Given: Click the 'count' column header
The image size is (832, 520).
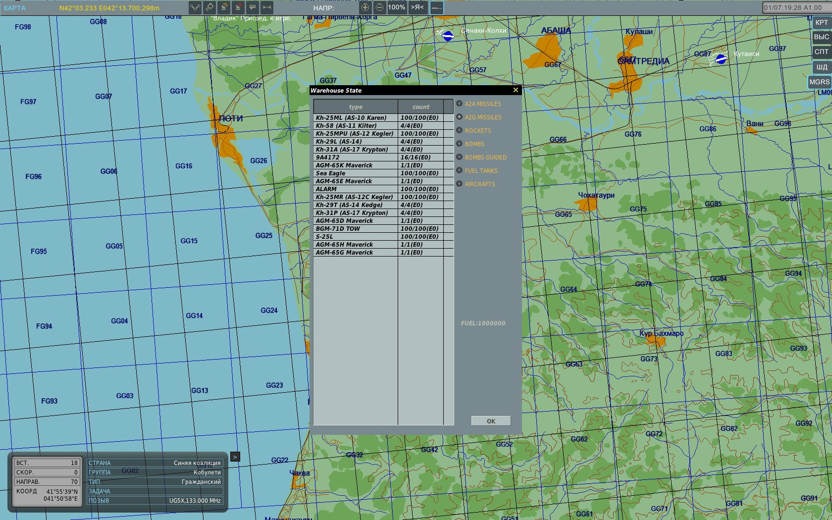Looking at the screenshot, I should point(420,106).
